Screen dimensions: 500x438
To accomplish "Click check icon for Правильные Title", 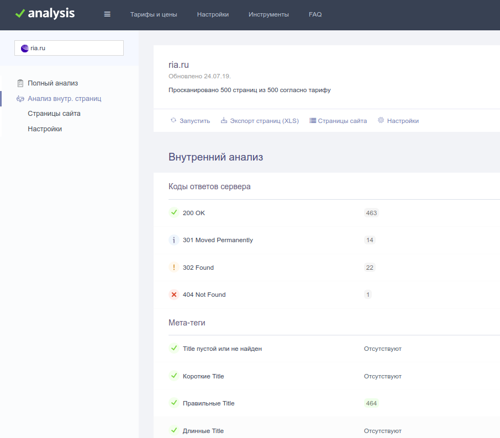I will click(x=174, y=403).
